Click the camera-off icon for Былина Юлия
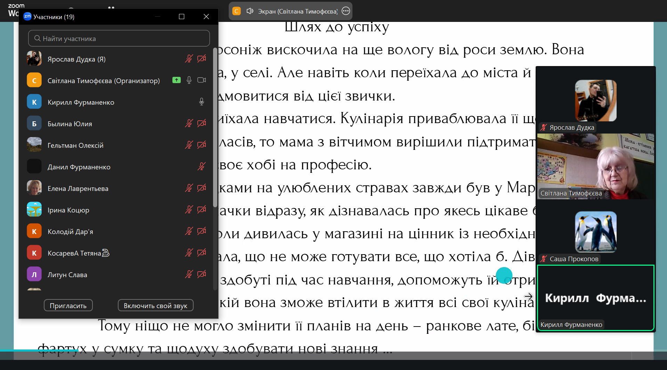 pyautogui.click(x=202, y=123)
